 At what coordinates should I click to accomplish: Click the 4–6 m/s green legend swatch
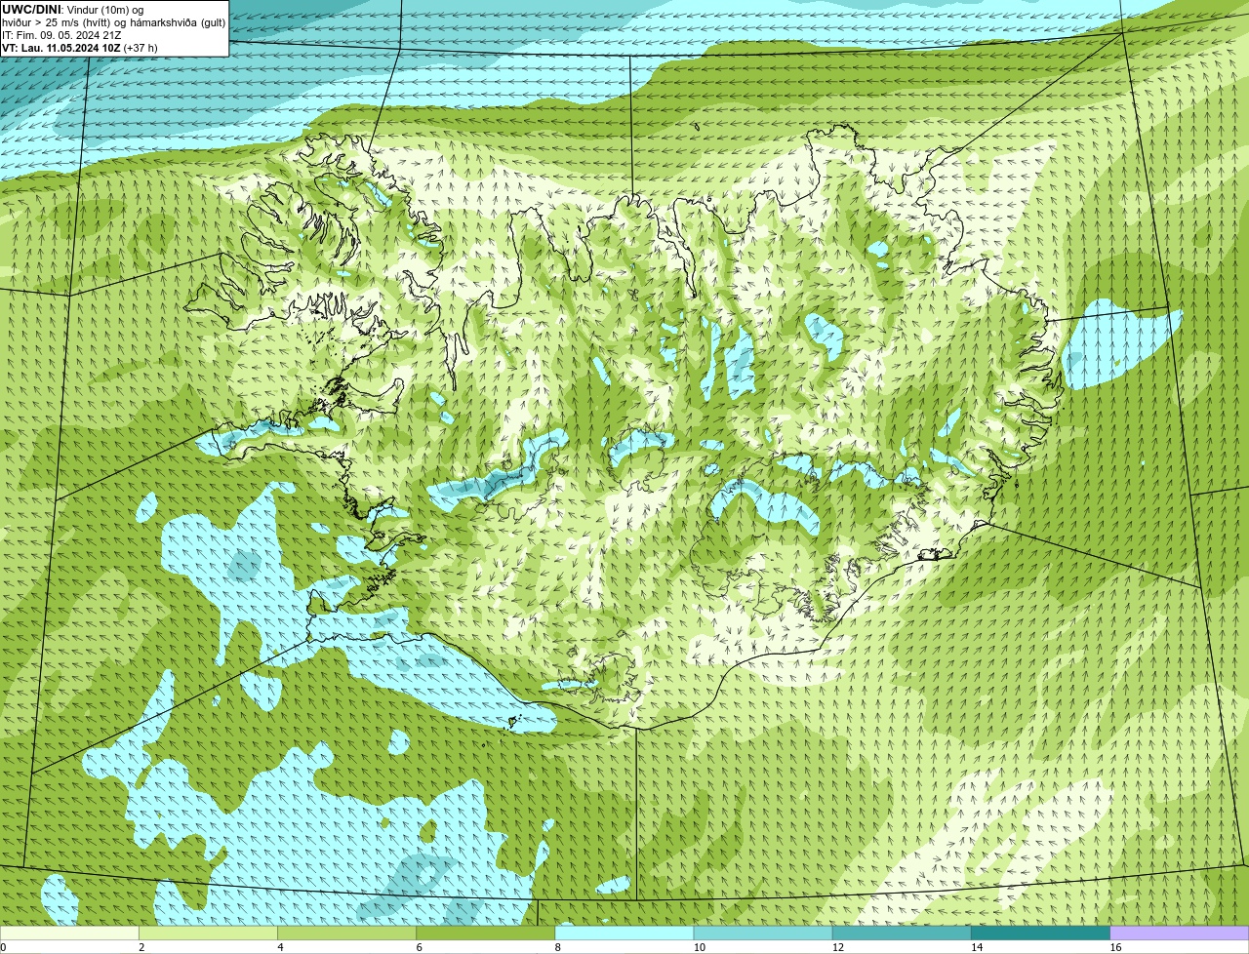(x=346, y=933)
